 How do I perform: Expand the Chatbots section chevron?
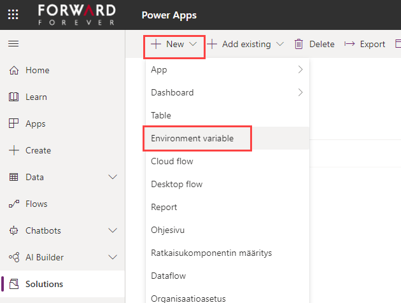pyautogui.click(x=113, y=231)
